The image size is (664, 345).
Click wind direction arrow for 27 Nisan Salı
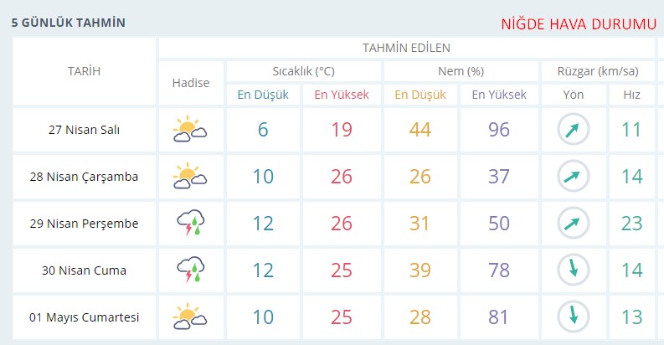[x=574, y=130]
